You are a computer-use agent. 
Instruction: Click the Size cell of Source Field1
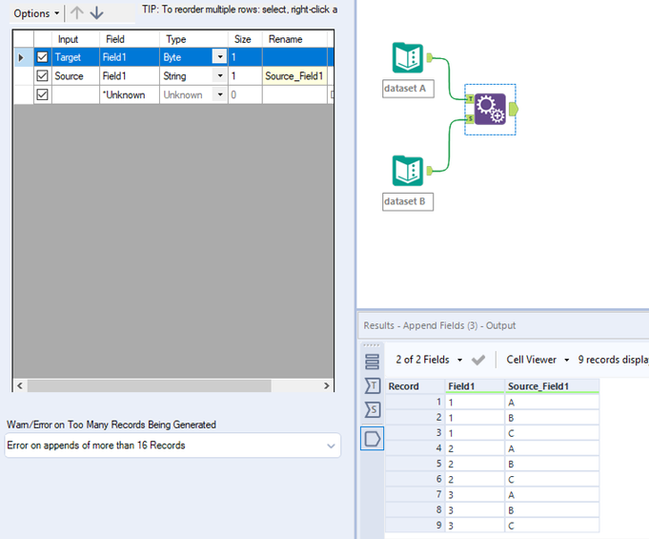click(245, 75)
